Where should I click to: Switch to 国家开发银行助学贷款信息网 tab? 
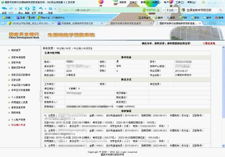(129, 23)
